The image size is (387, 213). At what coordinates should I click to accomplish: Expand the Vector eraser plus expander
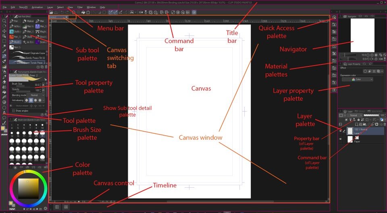11,106
